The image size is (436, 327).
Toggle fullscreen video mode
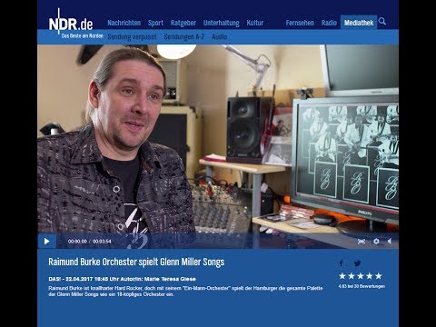point(362,242)
